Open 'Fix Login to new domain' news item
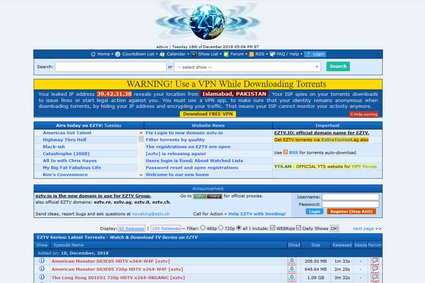This screenshot has height=283, width=425. tap(184, 132)
